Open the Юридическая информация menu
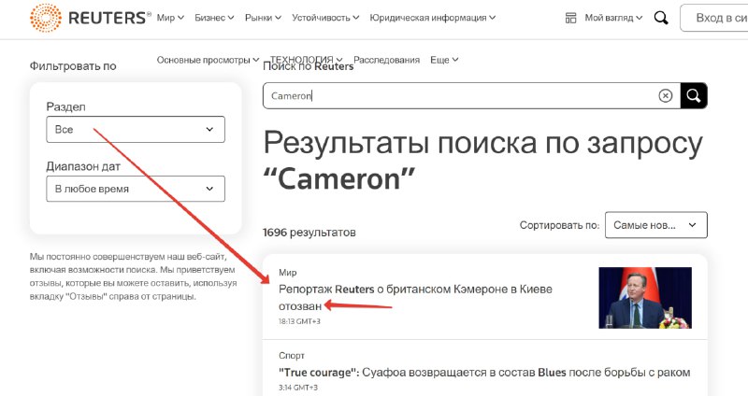The image size is (748, 396). pyautogui.click(x=433, y=18)
